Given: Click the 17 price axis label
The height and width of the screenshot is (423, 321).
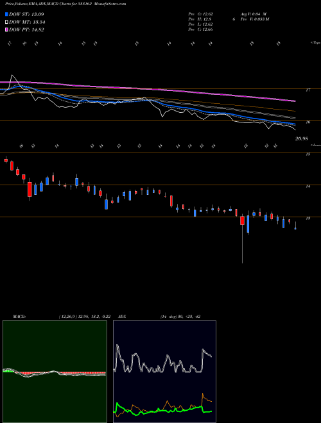Looking at the screenshot, I should click(308, 90).
